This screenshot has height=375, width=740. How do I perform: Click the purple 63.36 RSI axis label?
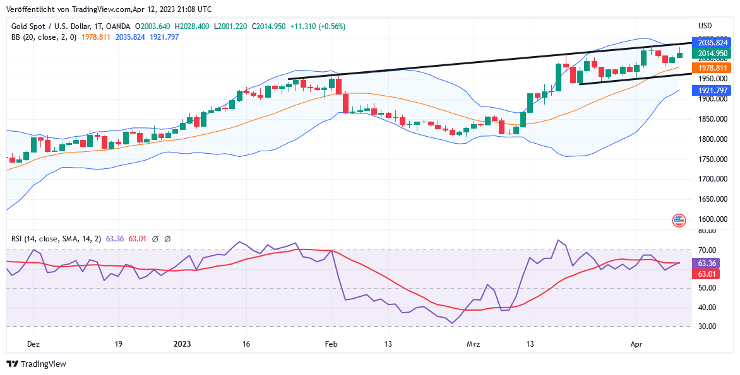[707, 263]
